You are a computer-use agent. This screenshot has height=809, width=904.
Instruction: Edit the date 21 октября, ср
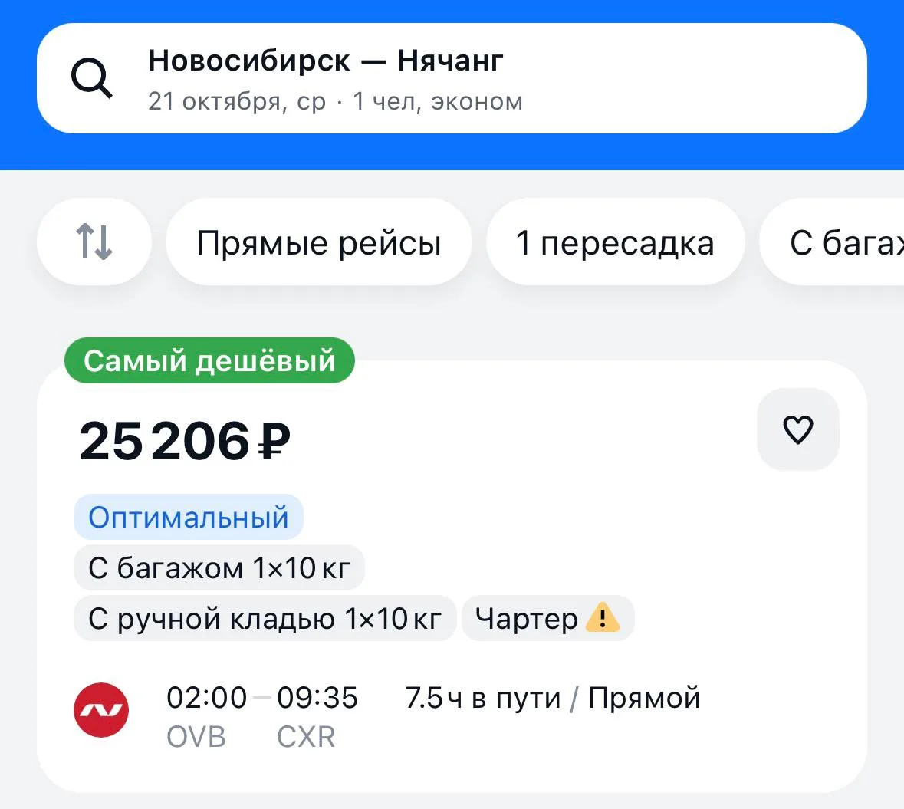coord(237,101)
